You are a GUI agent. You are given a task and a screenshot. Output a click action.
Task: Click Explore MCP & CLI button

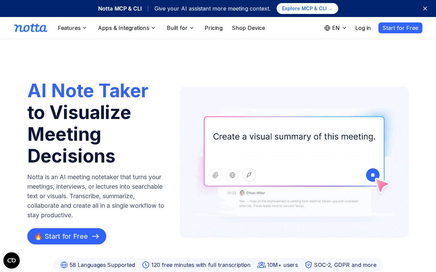tap(307, 8)
